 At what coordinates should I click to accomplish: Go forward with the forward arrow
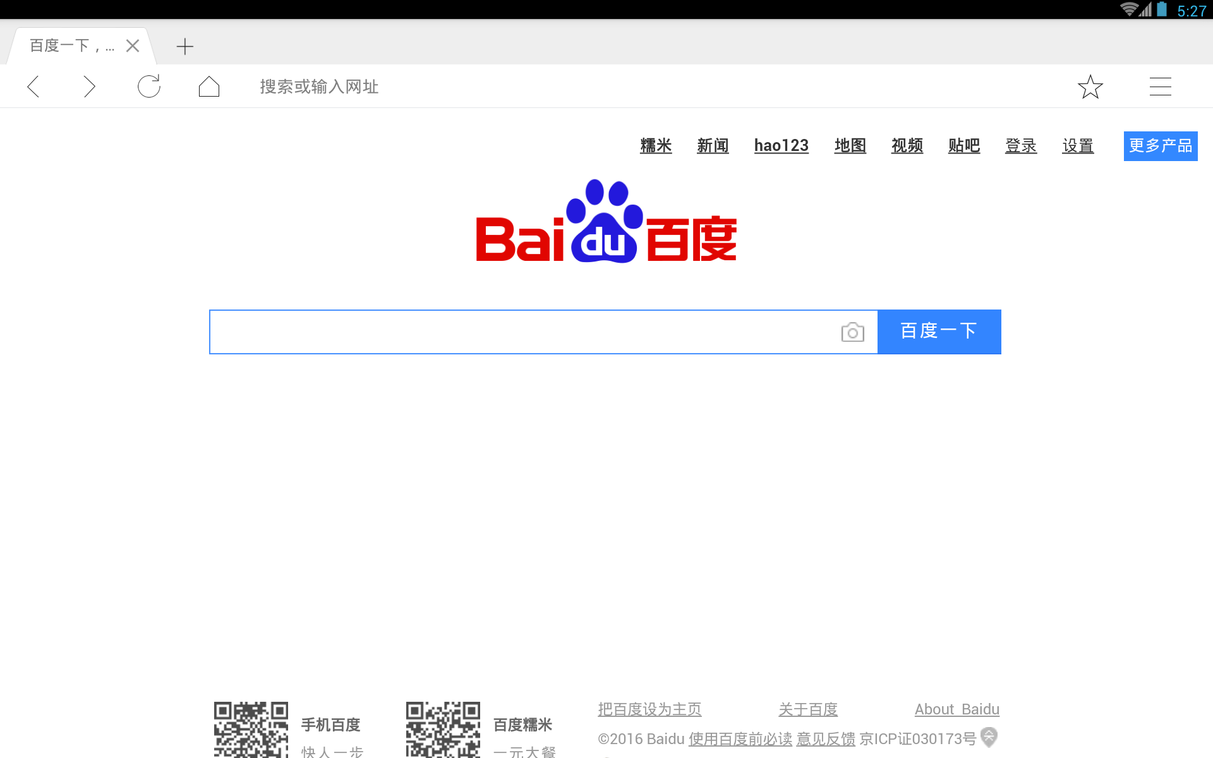coord(90,87)
